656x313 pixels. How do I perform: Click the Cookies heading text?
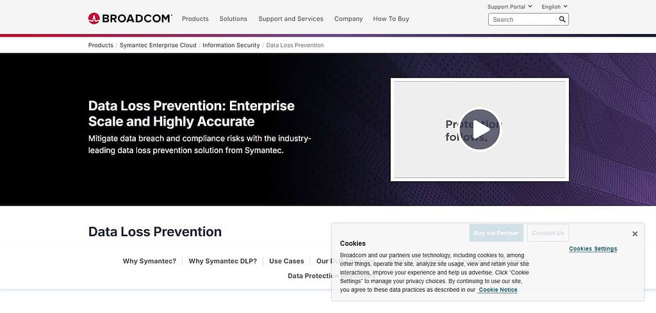click(353, 243)
